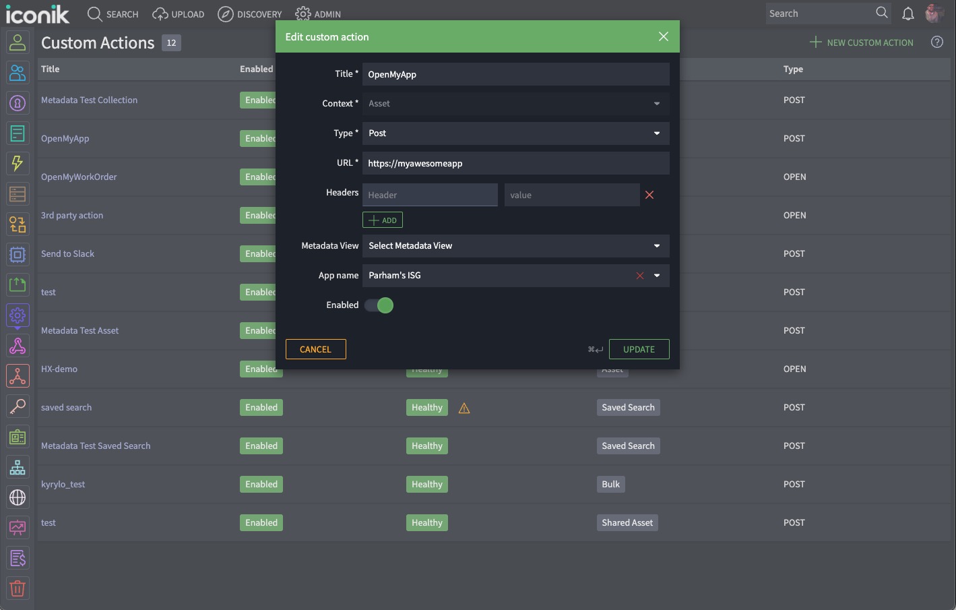Select the groups icon in the sidebar
The width and height of the screenshot is (956, 610).
pos(18,73)
